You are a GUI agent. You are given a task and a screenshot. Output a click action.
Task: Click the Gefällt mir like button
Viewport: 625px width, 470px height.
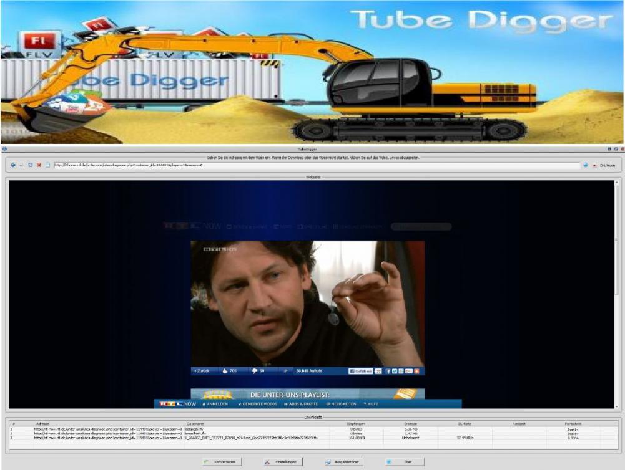coord(362,371)
